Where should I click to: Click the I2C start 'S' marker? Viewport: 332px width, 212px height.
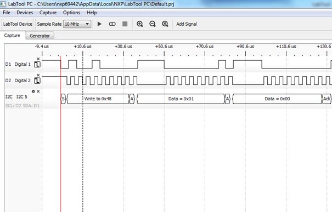coord(63,99)
